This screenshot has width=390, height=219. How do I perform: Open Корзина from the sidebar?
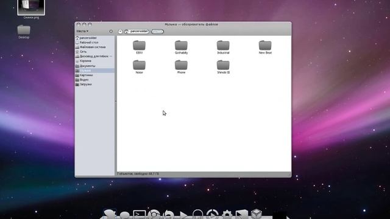[x=94, y=61]
